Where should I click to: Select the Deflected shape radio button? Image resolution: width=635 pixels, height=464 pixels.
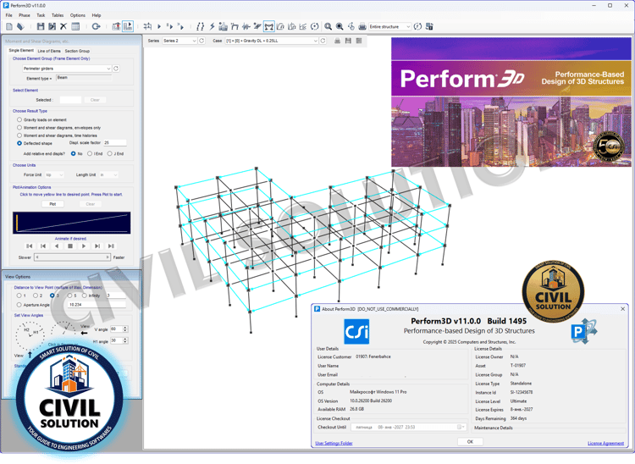point(19,143)
